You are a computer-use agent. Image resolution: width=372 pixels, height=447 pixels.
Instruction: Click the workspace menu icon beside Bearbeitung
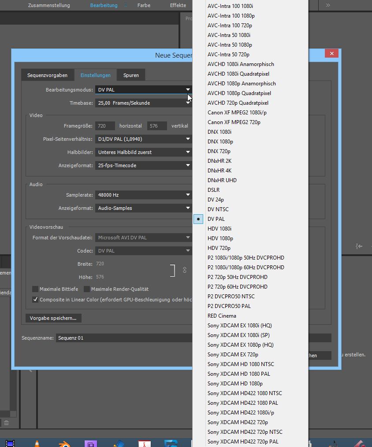click(x=126, y=5)
